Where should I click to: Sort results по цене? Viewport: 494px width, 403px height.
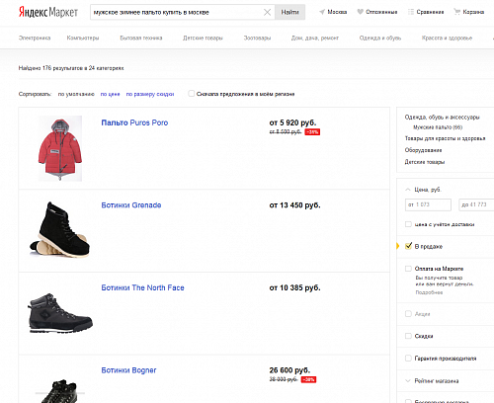[110, 94]
